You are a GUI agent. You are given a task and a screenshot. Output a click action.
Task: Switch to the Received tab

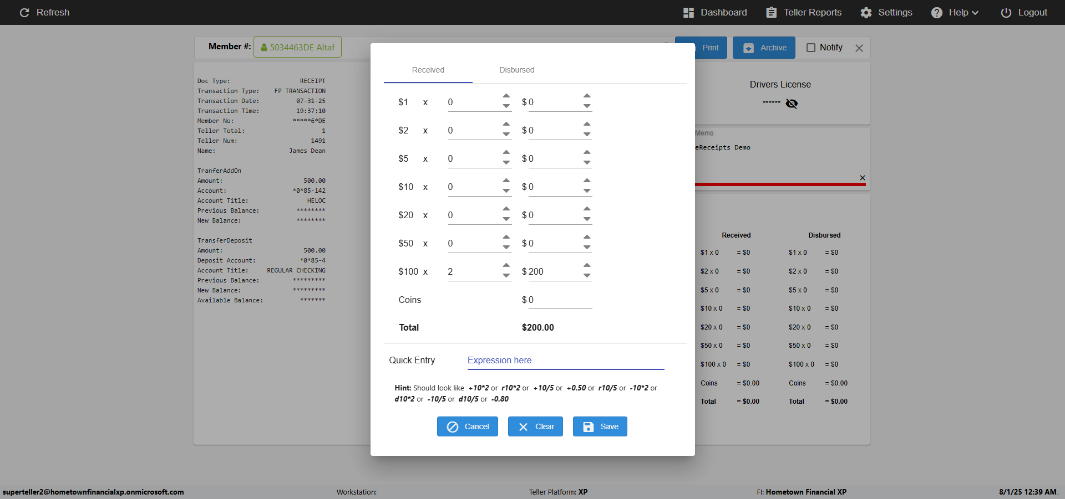tap(428, 70)
